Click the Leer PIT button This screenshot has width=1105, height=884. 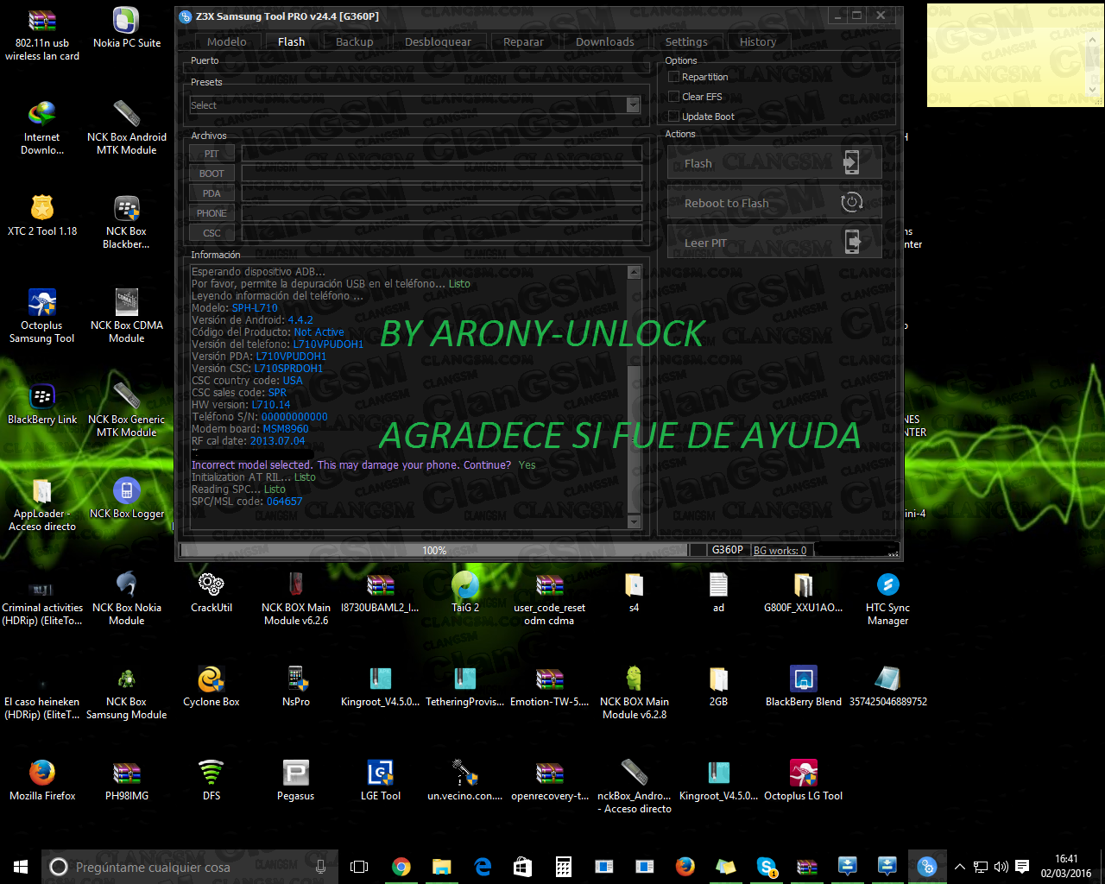(774, 243)
